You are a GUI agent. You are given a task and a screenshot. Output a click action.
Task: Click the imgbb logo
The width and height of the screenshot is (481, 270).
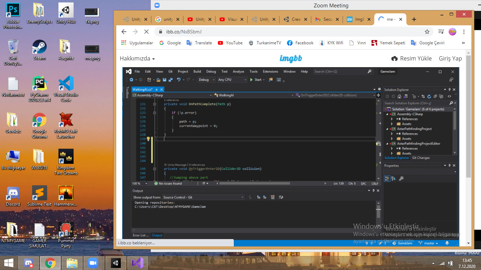tap(291, 58)
